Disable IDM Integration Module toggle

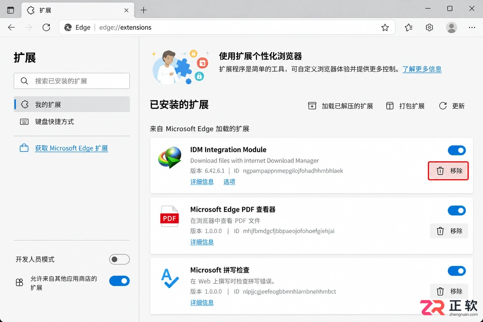[x=457, y=150]
